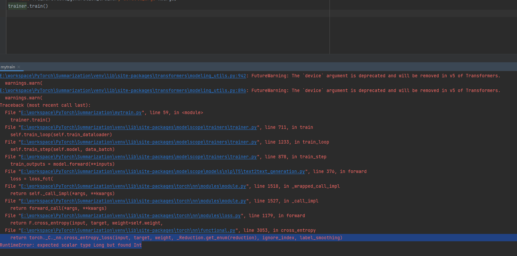Open the mytrain.py traceback link
The width and height of the screenshot is (517, 256).
(81, 113)
